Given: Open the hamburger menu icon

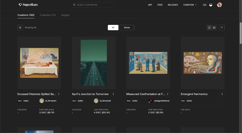Looking at the screenshot, I should 205,5.
